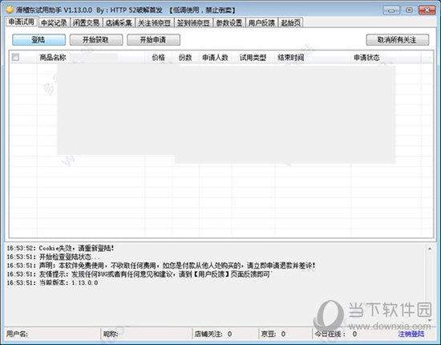Open the 关注领京豆 tab
Image resolution: width=441 pixels, height=345 pixels.
click(x=155, y=22)
